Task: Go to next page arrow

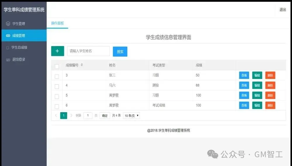Action: click(71, 116)
